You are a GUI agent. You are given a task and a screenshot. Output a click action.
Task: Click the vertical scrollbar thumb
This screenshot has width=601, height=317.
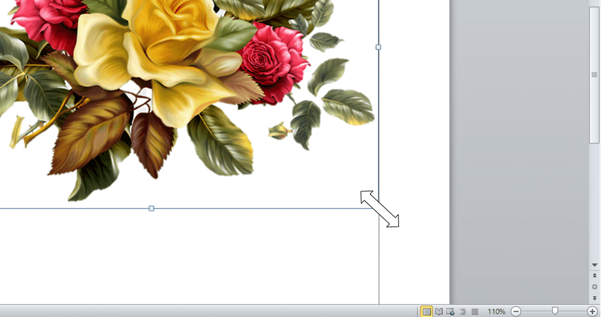pyautogui.click(x=595, y=74)
